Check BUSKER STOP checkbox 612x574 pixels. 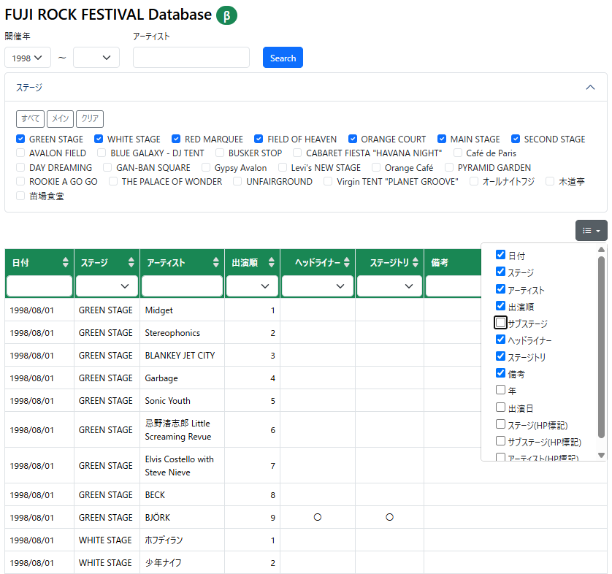click(220, 153)
